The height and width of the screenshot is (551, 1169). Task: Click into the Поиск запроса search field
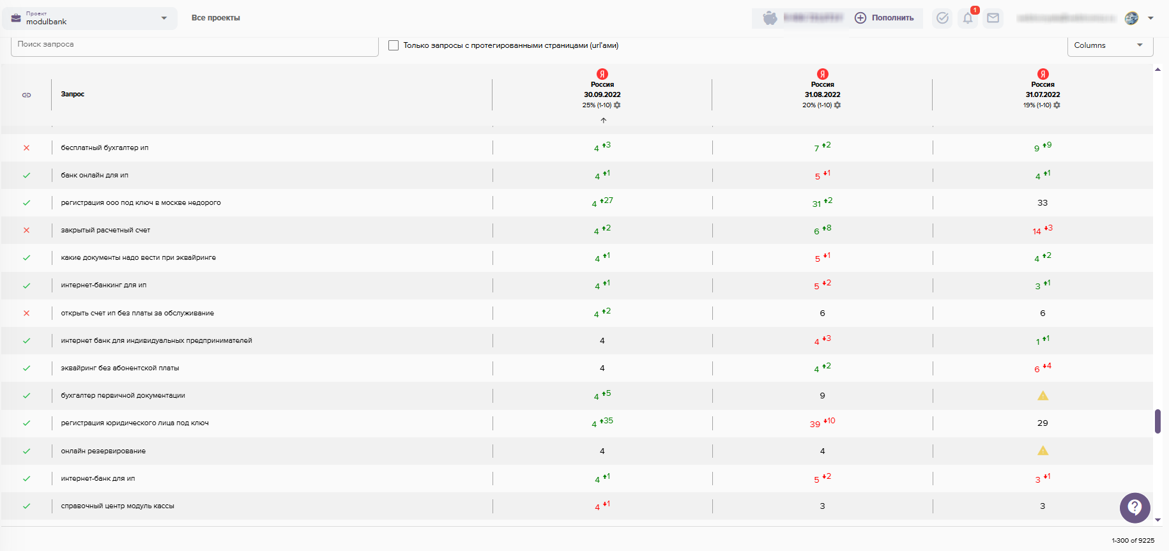[x=195, y=45]
